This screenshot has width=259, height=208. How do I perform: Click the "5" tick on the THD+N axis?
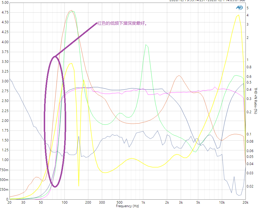(x=247, y=8)
